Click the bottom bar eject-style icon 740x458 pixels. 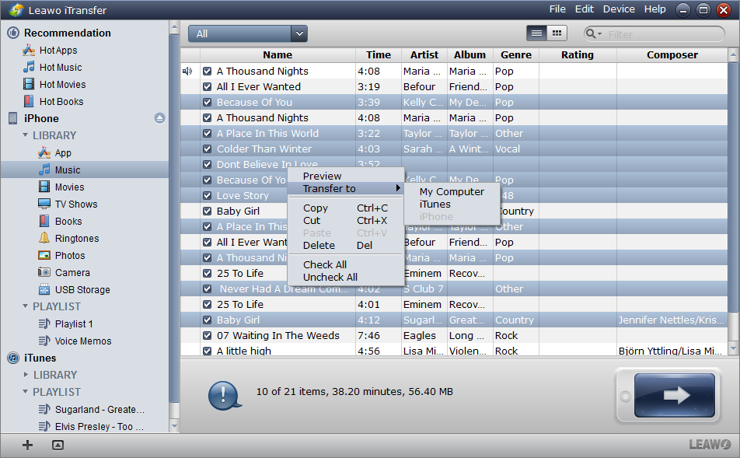58,445
